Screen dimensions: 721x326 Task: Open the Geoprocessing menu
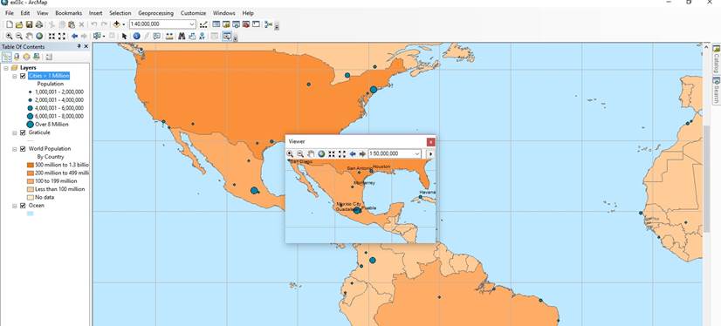(x=155, y=13)
